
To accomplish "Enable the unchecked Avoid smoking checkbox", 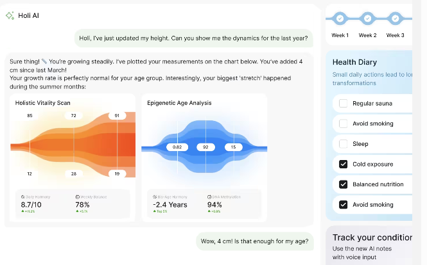I will click(x=343, y=124).
